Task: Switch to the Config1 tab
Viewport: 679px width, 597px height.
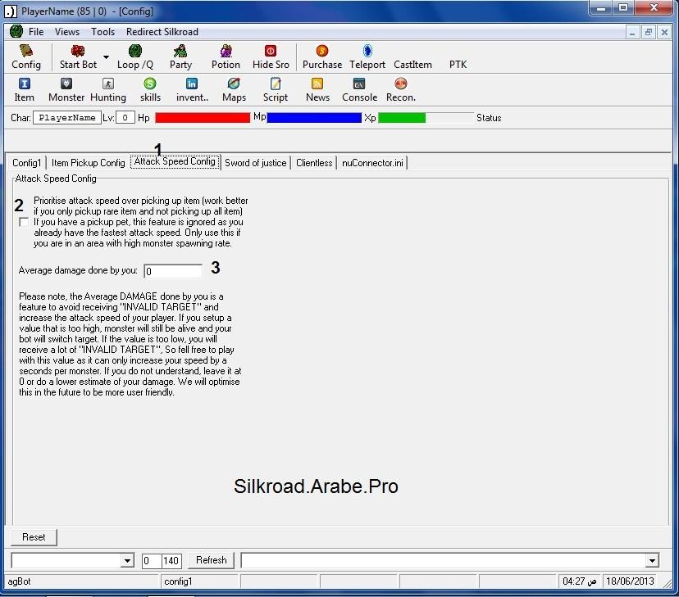Action: click(27, 163)
